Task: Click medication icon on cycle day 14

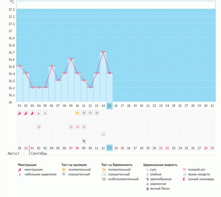Action: point(103,134)
